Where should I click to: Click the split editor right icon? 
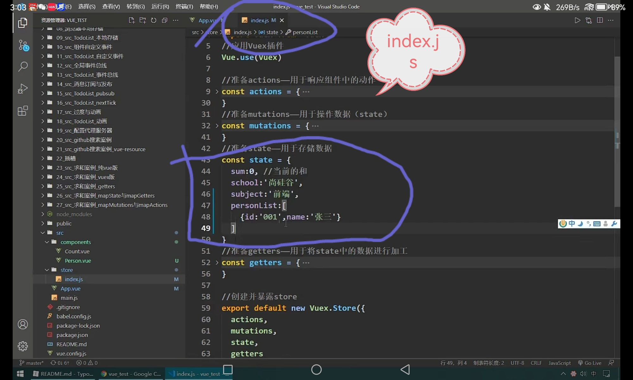(600, 20)
